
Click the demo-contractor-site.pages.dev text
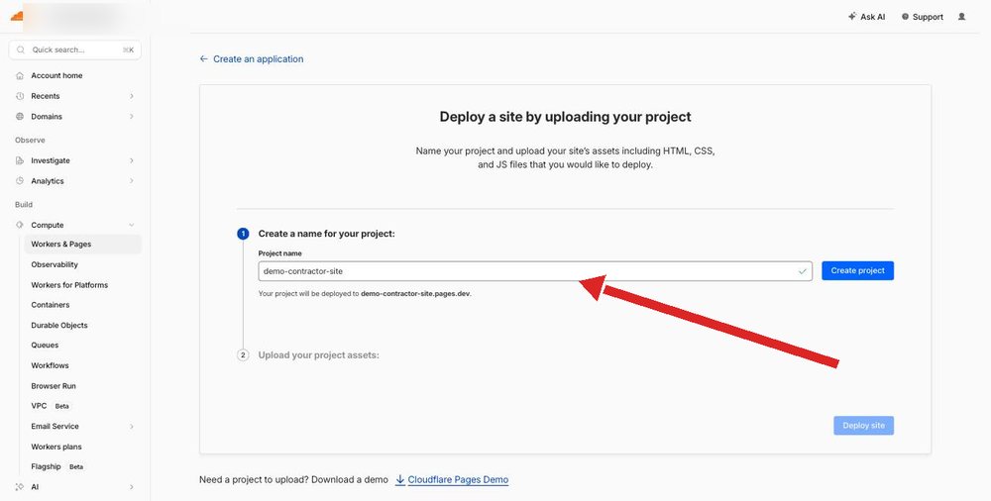[416, 294]
